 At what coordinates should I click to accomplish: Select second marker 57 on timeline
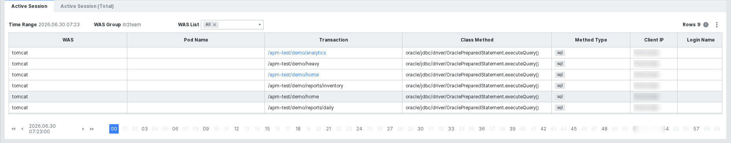pyautogui.click(x=696, y=129)
